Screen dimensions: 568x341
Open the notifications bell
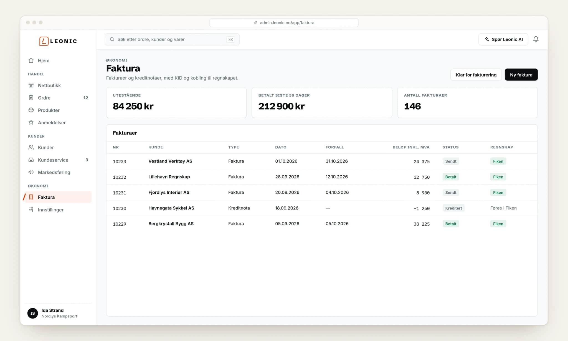tap(536, 39)
